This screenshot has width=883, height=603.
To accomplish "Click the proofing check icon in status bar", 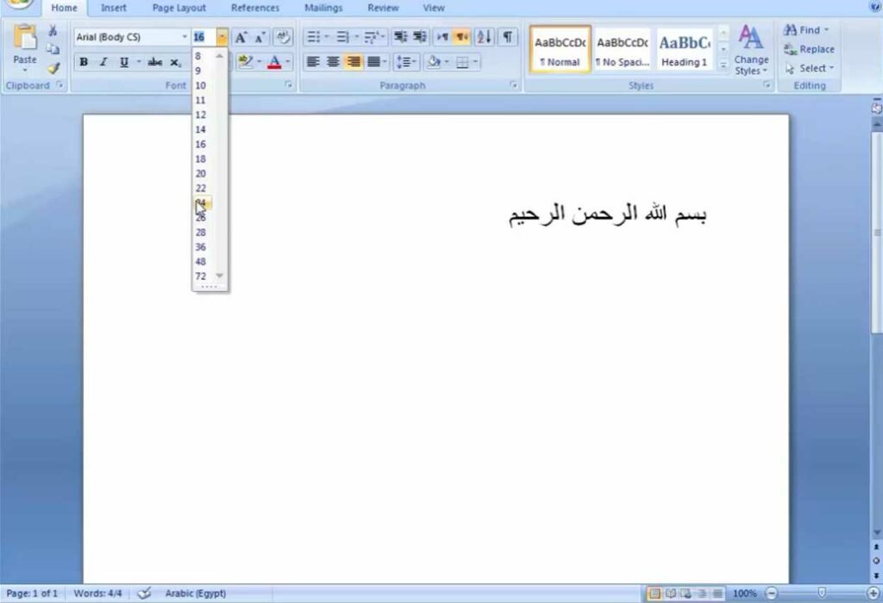I will coord(144,593).
